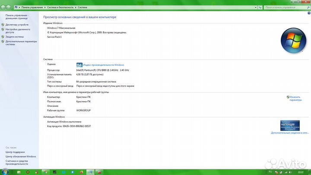Click the Windows logo image
This screenshot has height=175, width=311.
tap(293, 40)
